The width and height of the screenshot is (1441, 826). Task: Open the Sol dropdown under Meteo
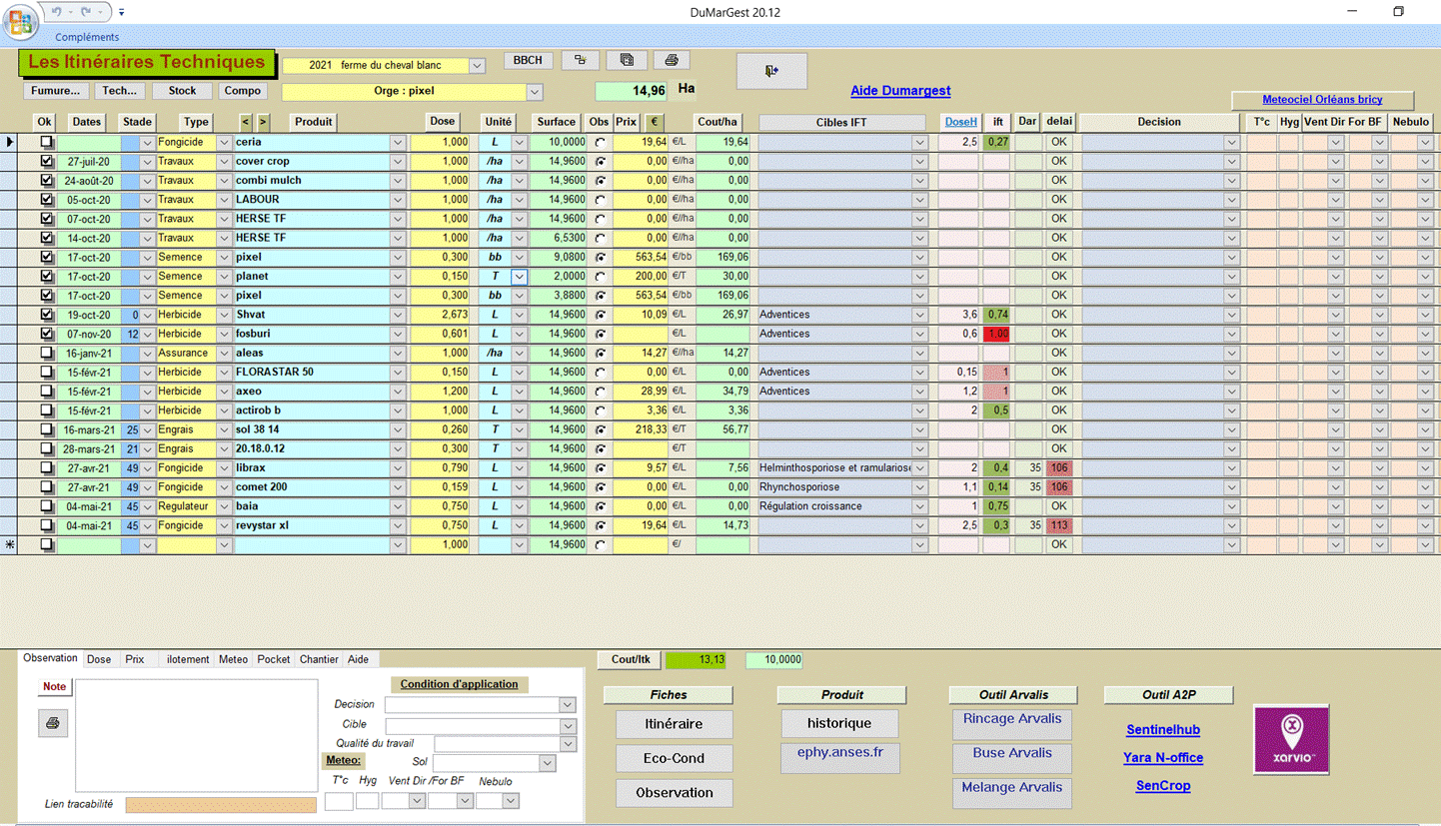click(x=547, y=763)
